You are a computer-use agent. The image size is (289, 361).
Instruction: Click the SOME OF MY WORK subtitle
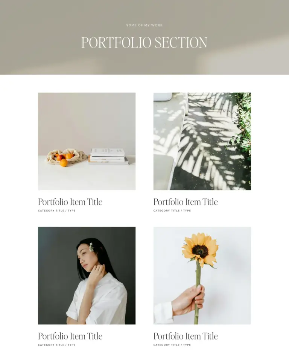pyautogui.click(x=144, y=25)
